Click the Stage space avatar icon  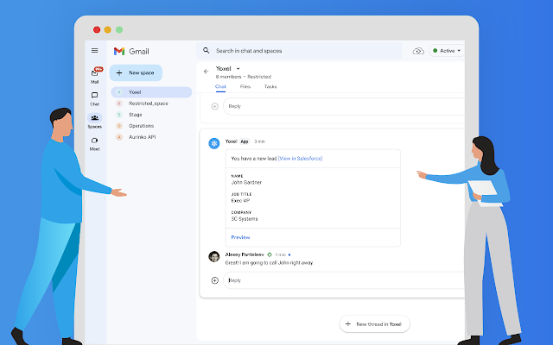click(x=119, y=115)
